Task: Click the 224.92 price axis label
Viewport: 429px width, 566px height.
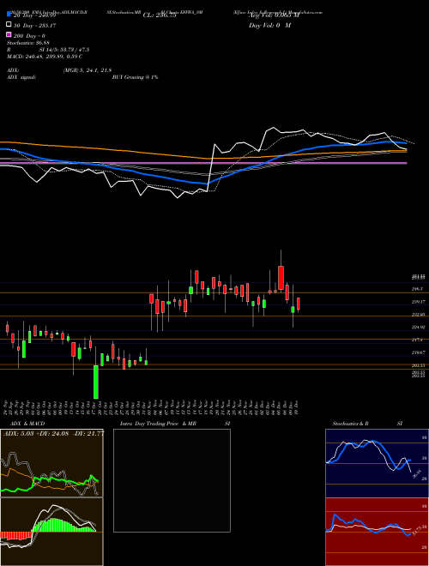Action: (418, 327)
